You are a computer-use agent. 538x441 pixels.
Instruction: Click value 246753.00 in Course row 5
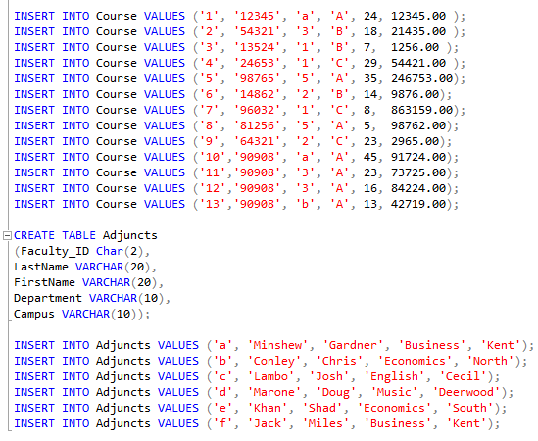[421, 78]
